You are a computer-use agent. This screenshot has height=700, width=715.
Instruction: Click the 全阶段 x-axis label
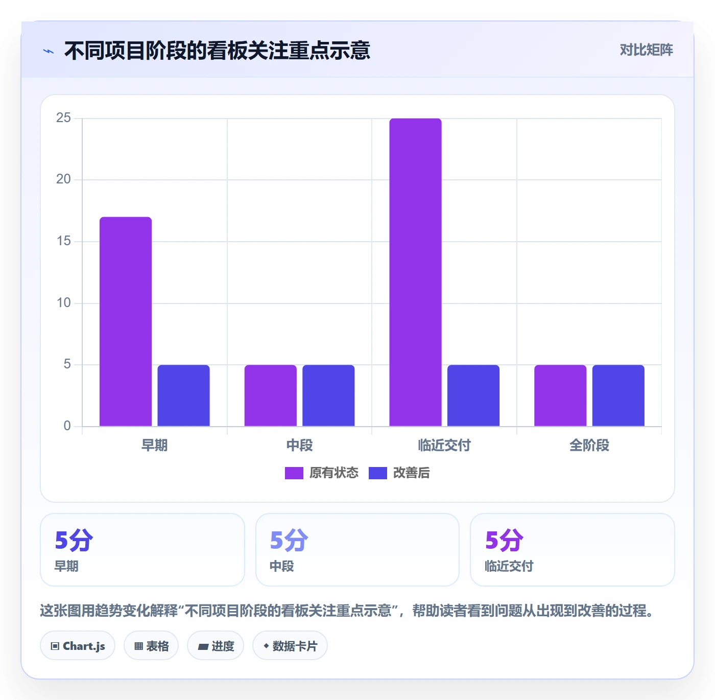[589, 446]
